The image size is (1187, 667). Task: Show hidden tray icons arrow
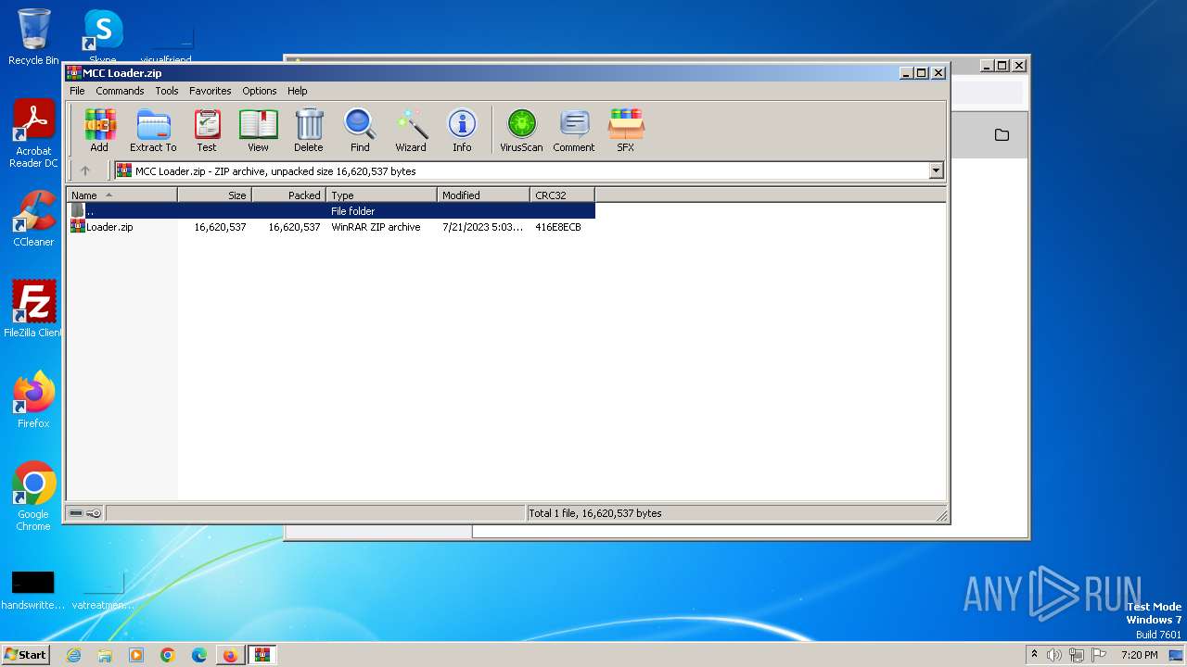[x=1034, y=655]
